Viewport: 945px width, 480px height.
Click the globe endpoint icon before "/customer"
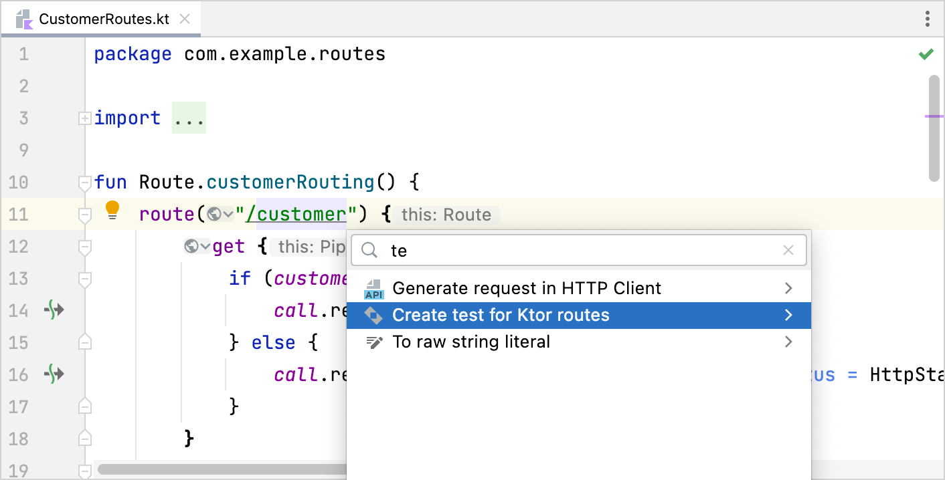point(213,213)
